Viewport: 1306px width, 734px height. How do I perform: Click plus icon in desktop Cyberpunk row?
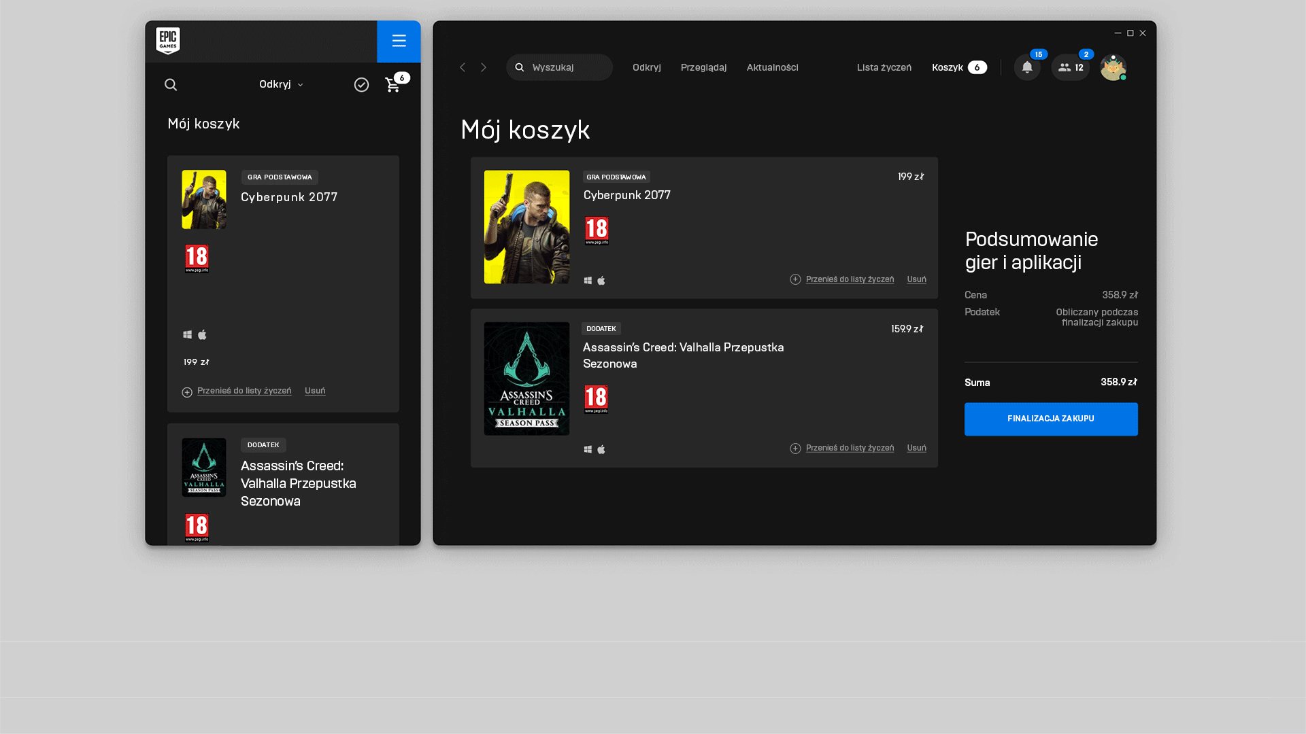pyautogui.click(x=795, y=279)
